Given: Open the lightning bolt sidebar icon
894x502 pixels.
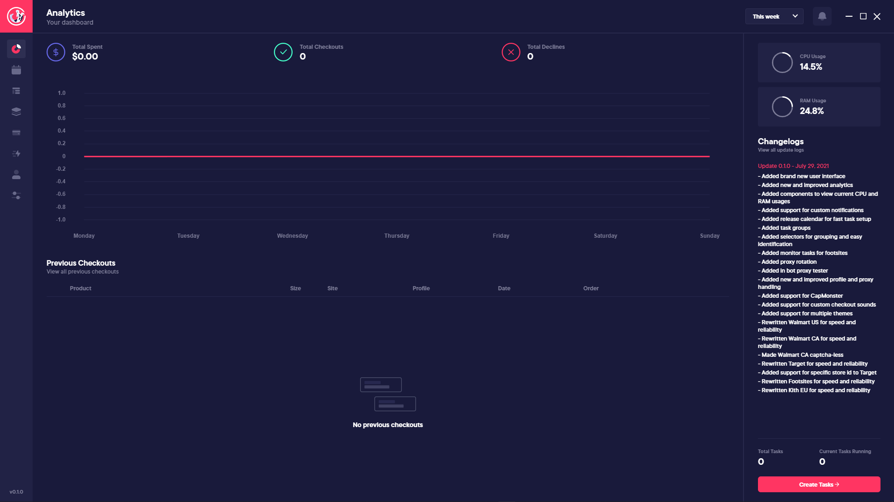Looking at the screenshot, I should pos(16,154).
